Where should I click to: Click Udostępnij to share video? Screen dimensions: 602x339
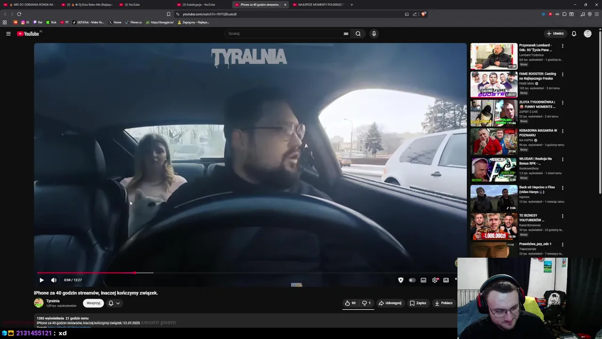pos(390,303)
